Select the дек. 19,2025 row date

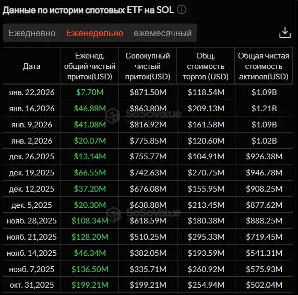coord(32,173)
